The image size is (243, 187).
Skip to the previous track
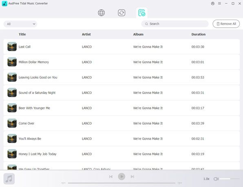pyautogui.click(x=110, y=177)
